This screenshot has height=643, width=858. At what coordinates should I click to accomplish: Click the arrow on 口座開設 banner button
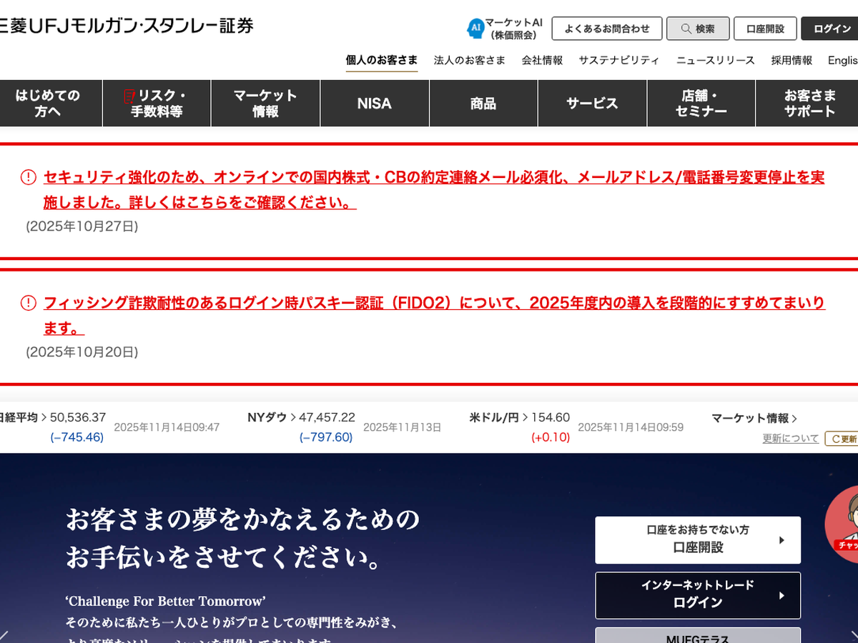[781, 540]
